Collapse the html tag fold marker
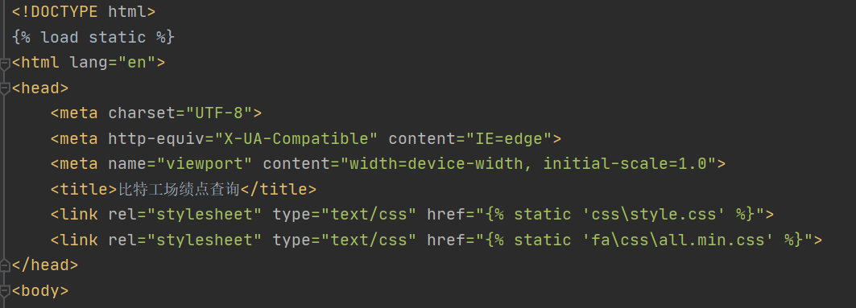Screen dimensions: 856x308 4,64
